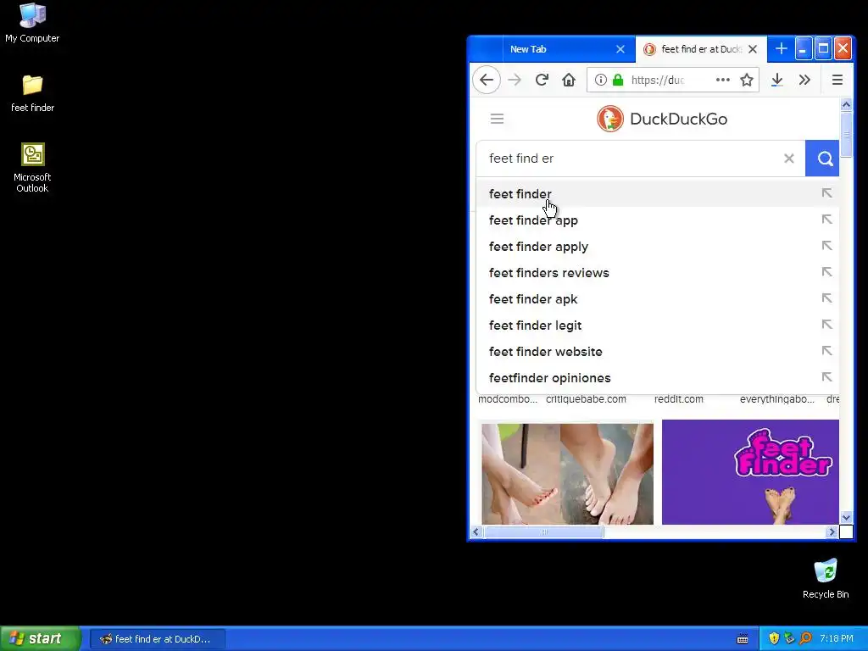868x651 pixels.
Task: Select the My Computer desktop icon
Action: pyautogui.click(x=32, y=23)
